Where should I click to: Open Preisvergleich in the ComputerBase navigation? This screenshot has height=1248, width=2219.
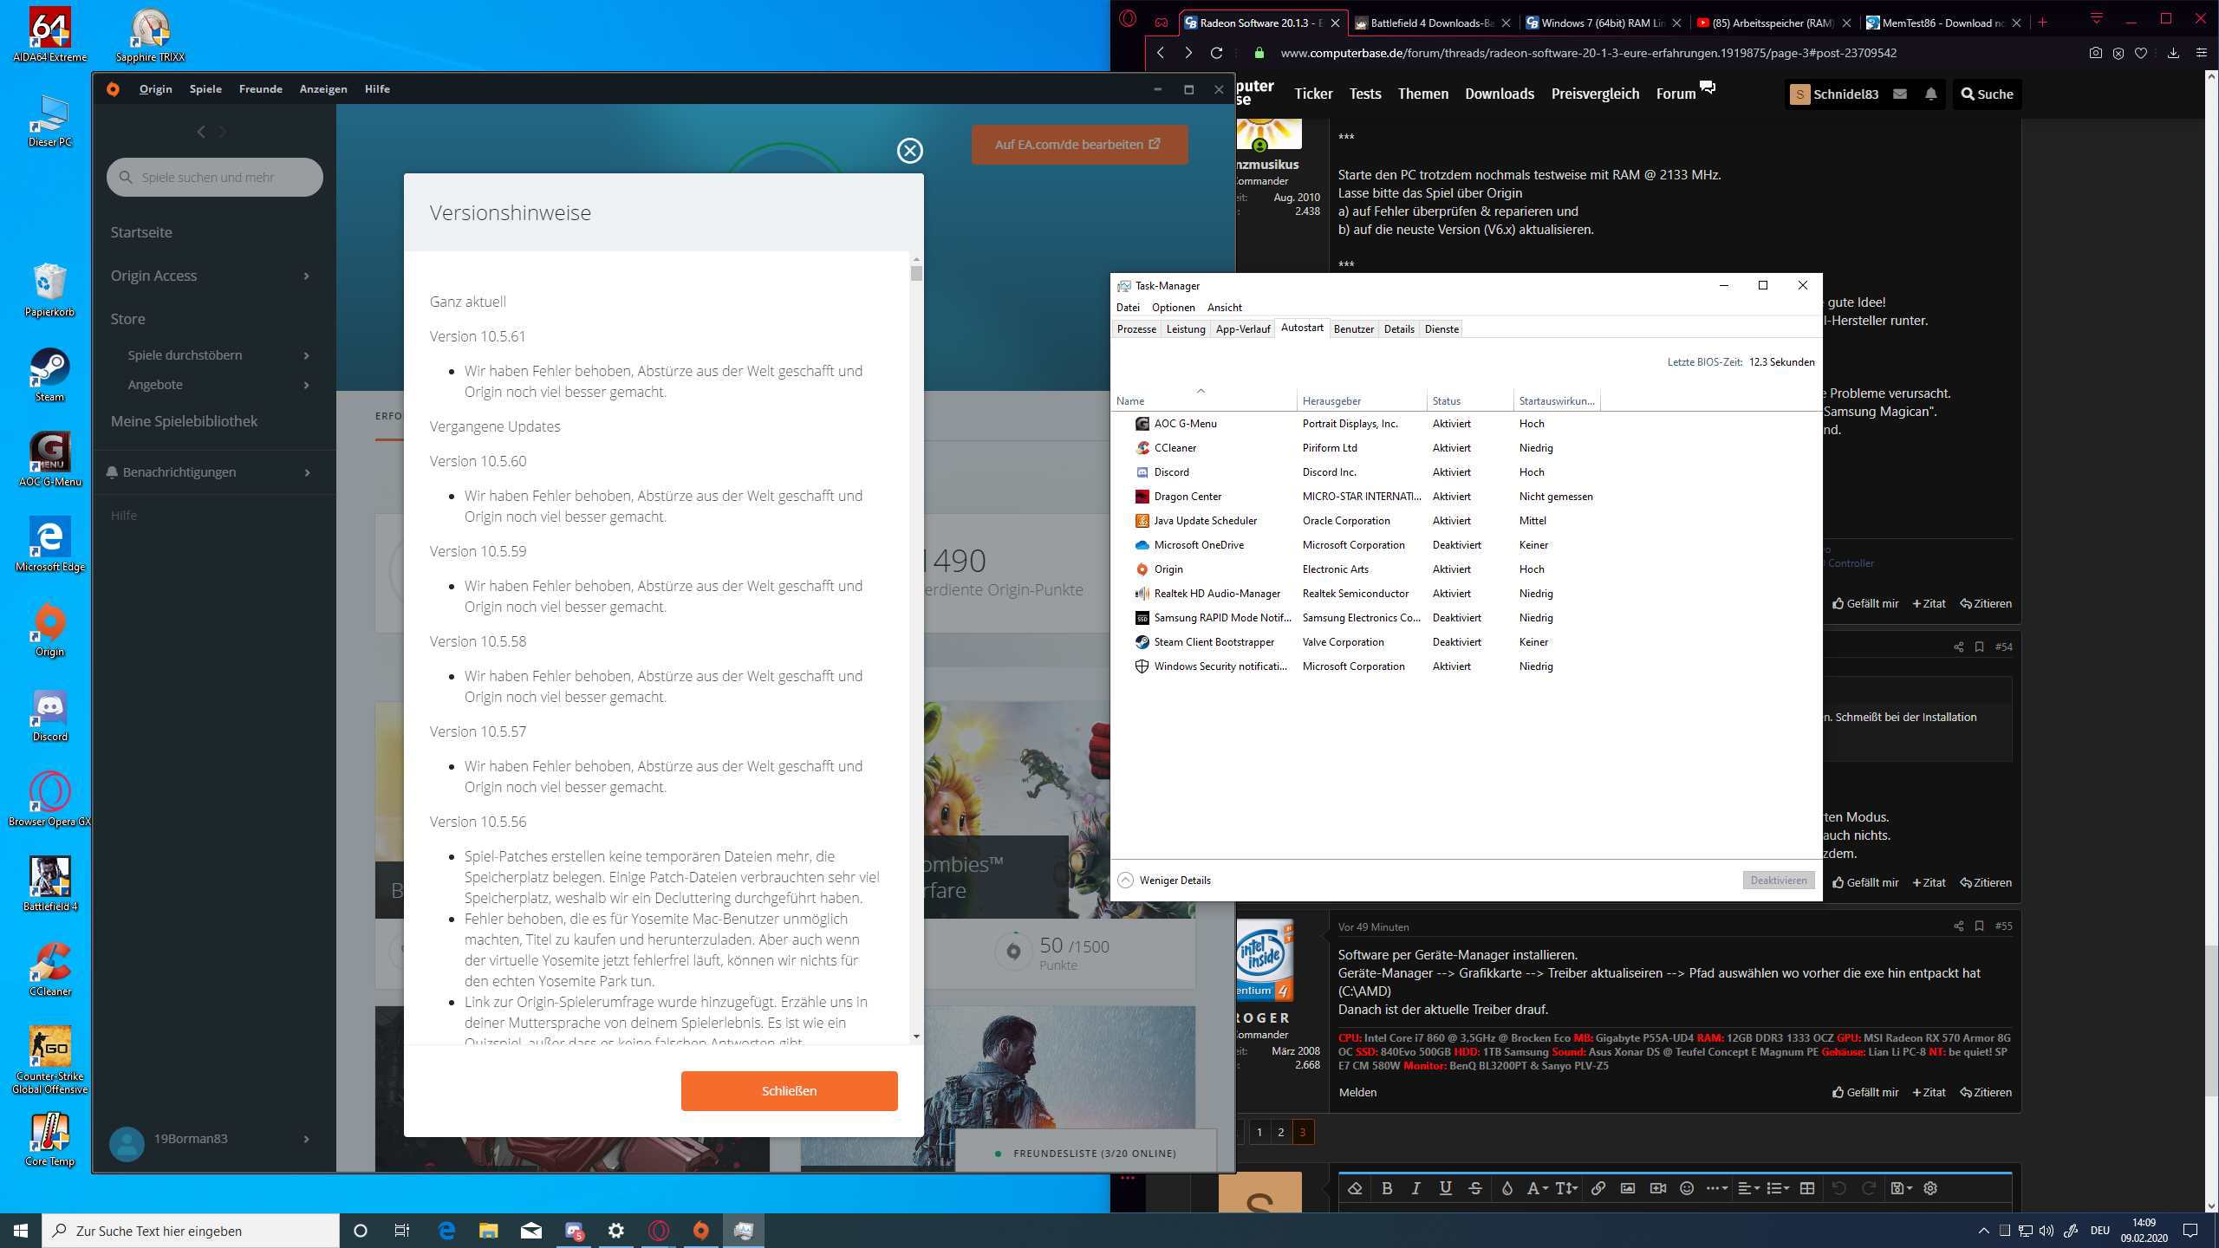coord(1595,94)
